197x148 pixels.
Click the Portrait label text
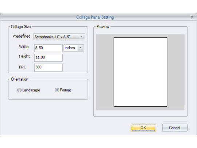[x=65, y=90]
